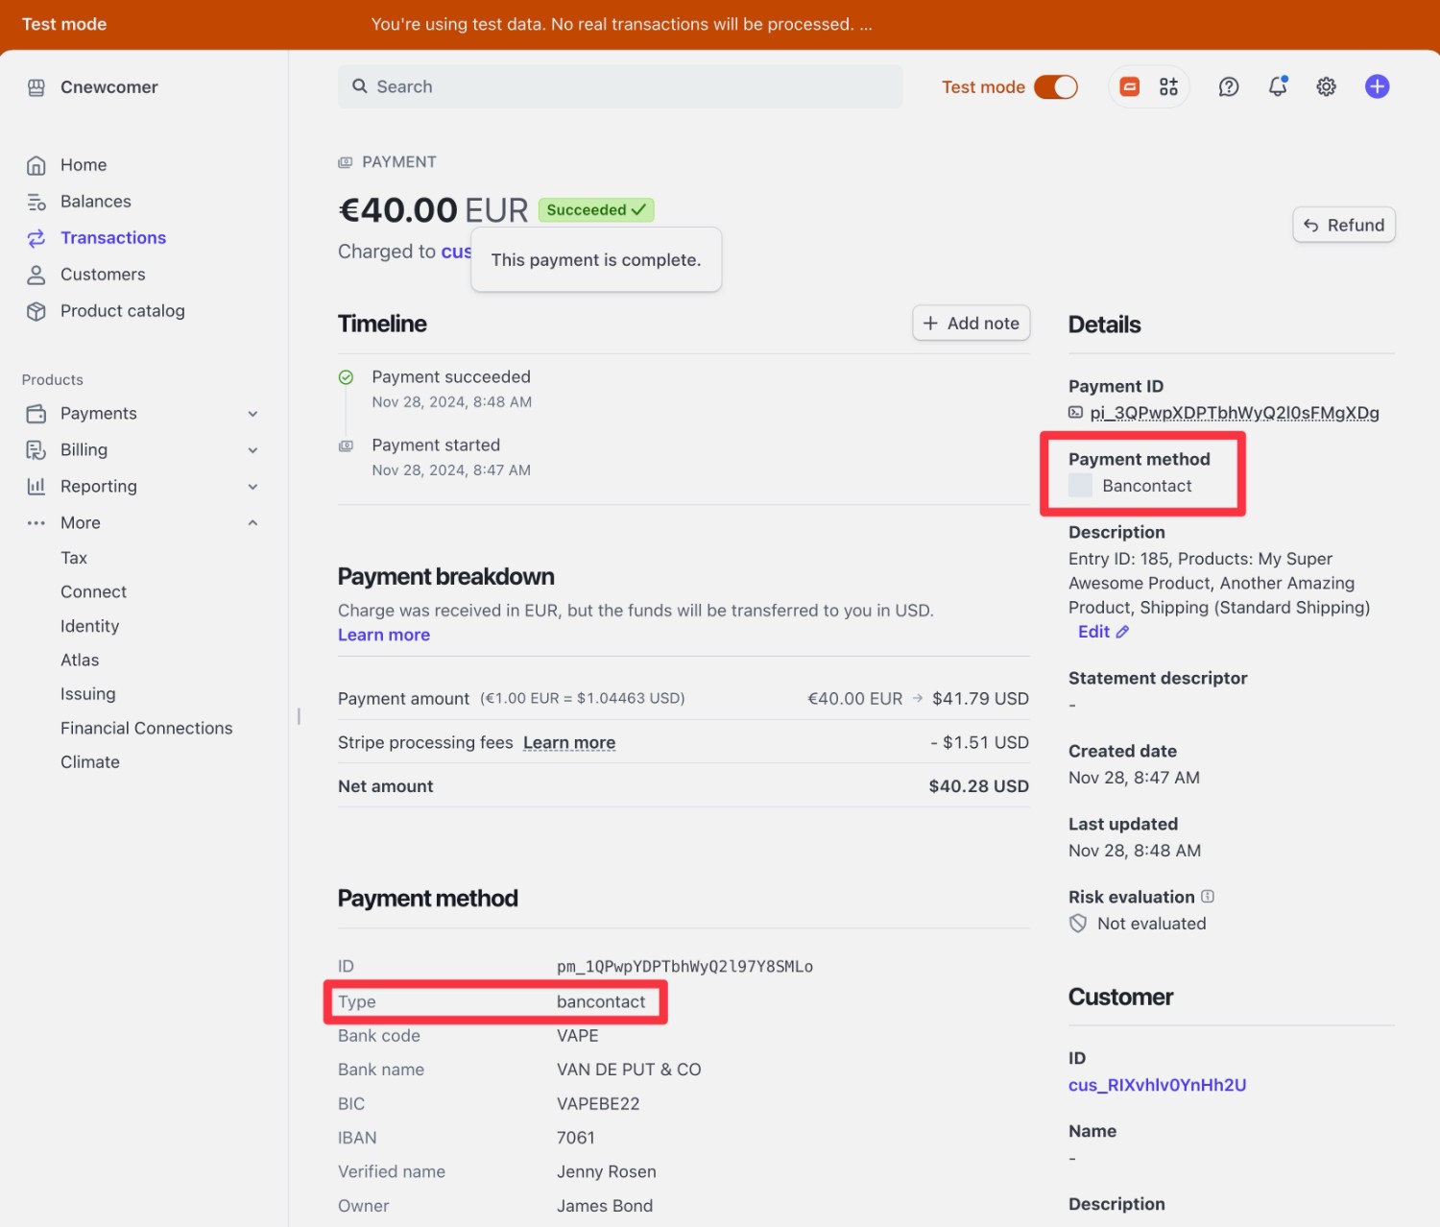Go to Home in sidebar
This screenshot has height=1227, width=1440.
pyautogui.click(x=84, y=165)
